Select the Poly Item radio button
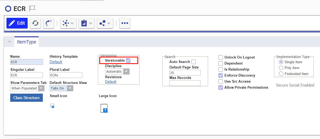This screenshot has width=320, height=139. pos(281,68)
